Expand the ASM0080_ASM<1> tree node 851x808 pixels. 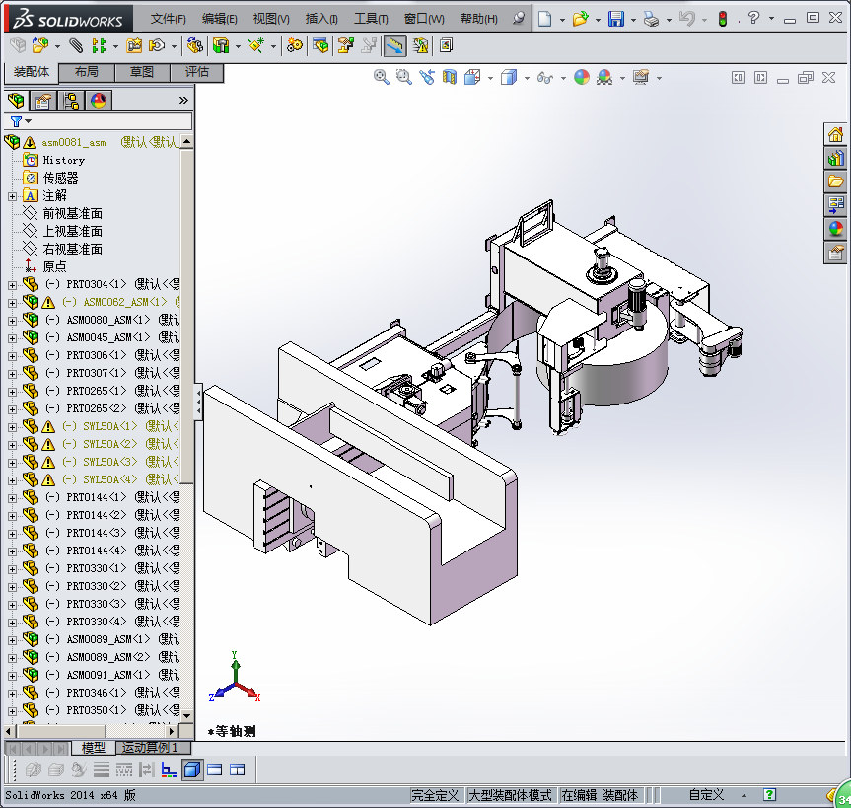12,321
